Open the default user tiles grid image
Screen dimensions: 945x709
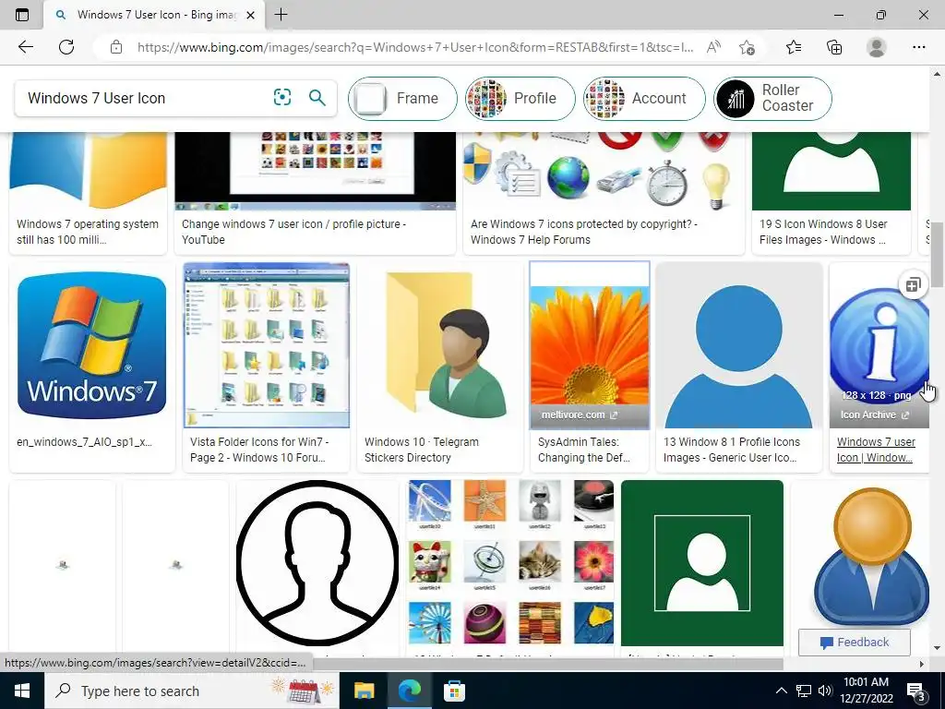tap(511, 563)
